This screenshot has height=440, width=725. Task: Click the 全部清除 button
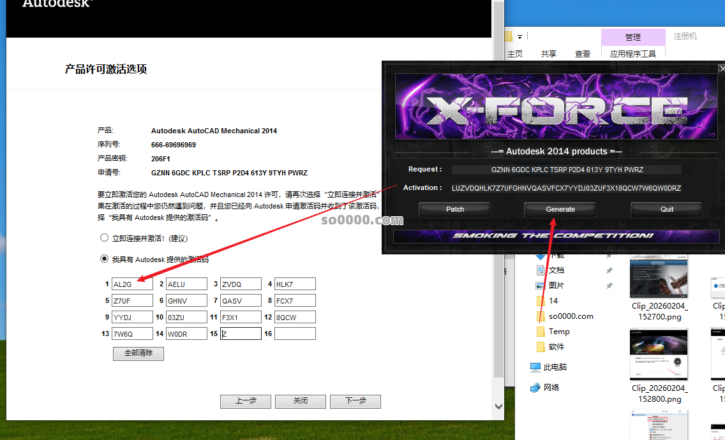point(138,353)
